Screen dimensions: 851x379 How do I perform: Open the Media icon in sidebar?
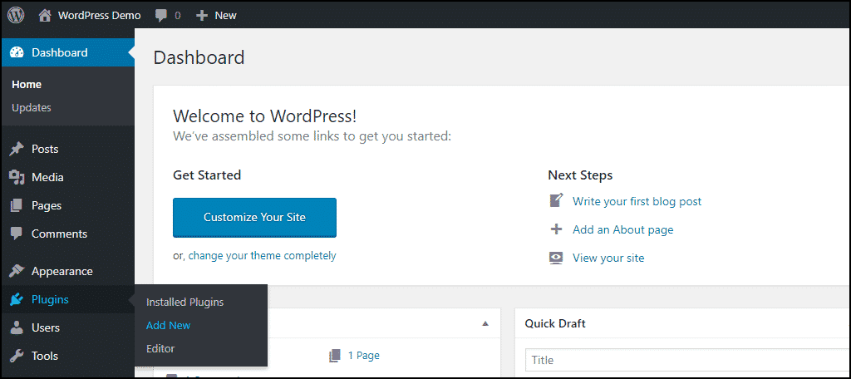point(17,177)
